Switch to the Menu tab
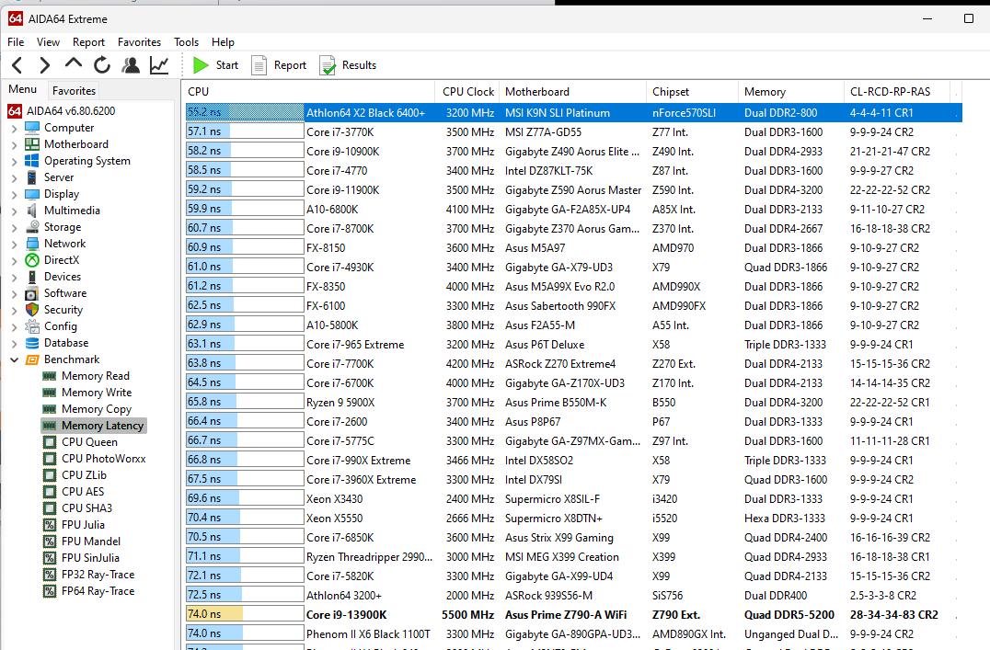 coord(23,89)
